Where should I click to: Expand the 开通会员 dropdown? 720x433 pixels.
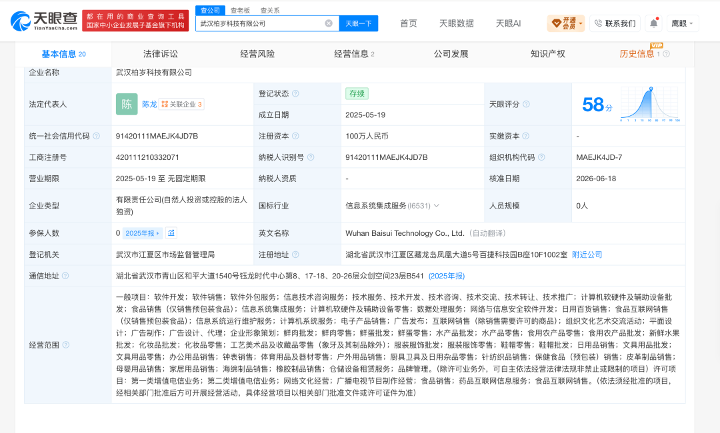(x=566, y=23)
